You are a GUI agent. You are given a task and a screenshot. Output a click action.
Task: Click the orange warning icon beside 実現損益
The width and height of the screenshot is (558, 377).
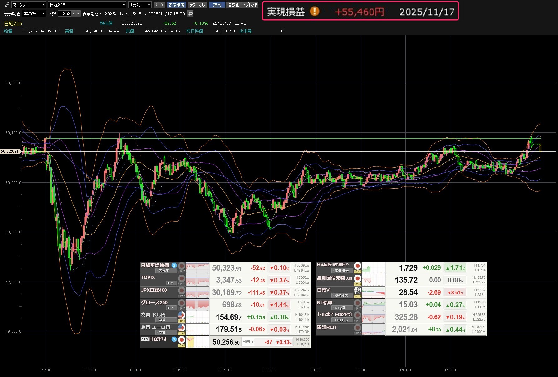coord(314,12)
